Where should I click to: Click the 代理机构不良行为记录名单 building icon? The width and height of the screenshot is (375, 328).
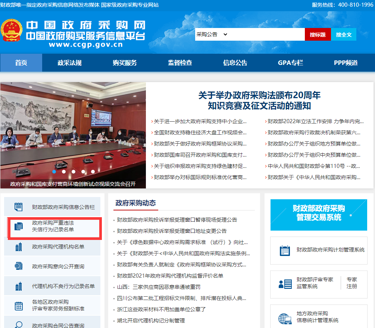pyautogui.click(x=19, y=286)
